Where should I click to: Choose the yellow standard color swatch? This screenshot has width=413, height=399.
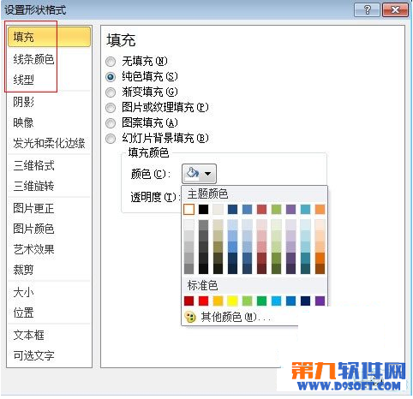coord(232,301)
